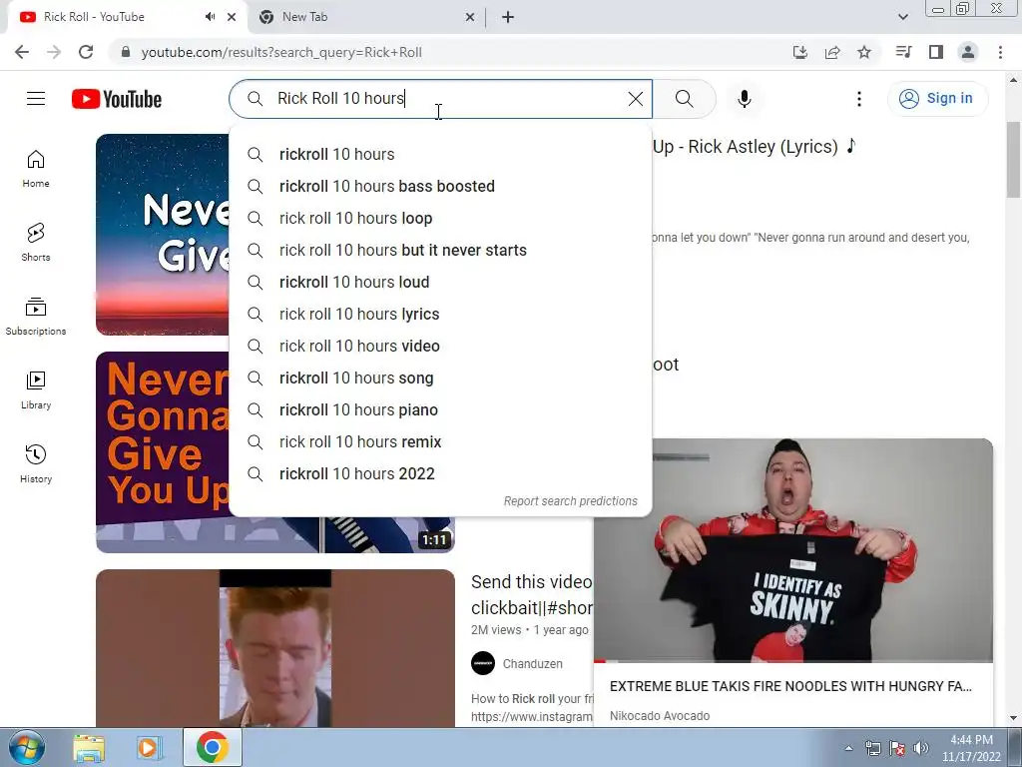The image size is (1022, 767).
Task: Switch to the New Tab tab
Action: [x=367, y=17]
